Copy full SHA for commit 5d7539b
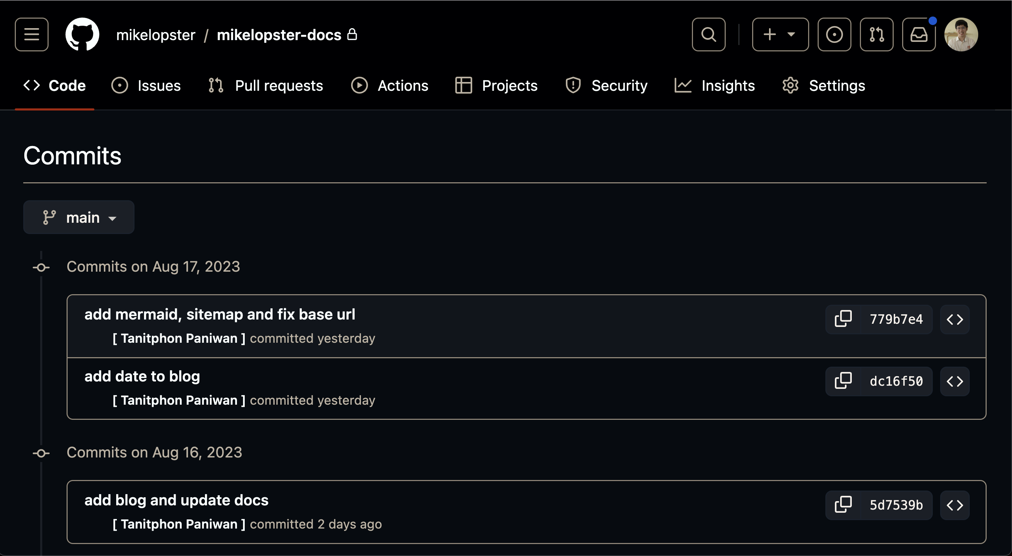Image resolution: width=1012 pixels, height=556 pixels. click(843, 505)
